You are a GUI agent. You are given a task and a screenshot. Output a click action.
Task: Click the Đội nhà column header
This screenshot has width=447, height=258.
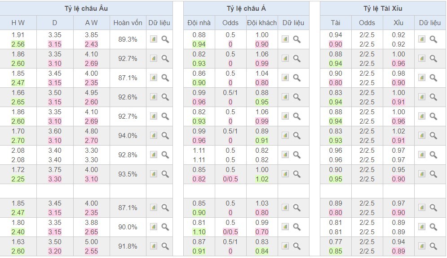coord(199,23)
